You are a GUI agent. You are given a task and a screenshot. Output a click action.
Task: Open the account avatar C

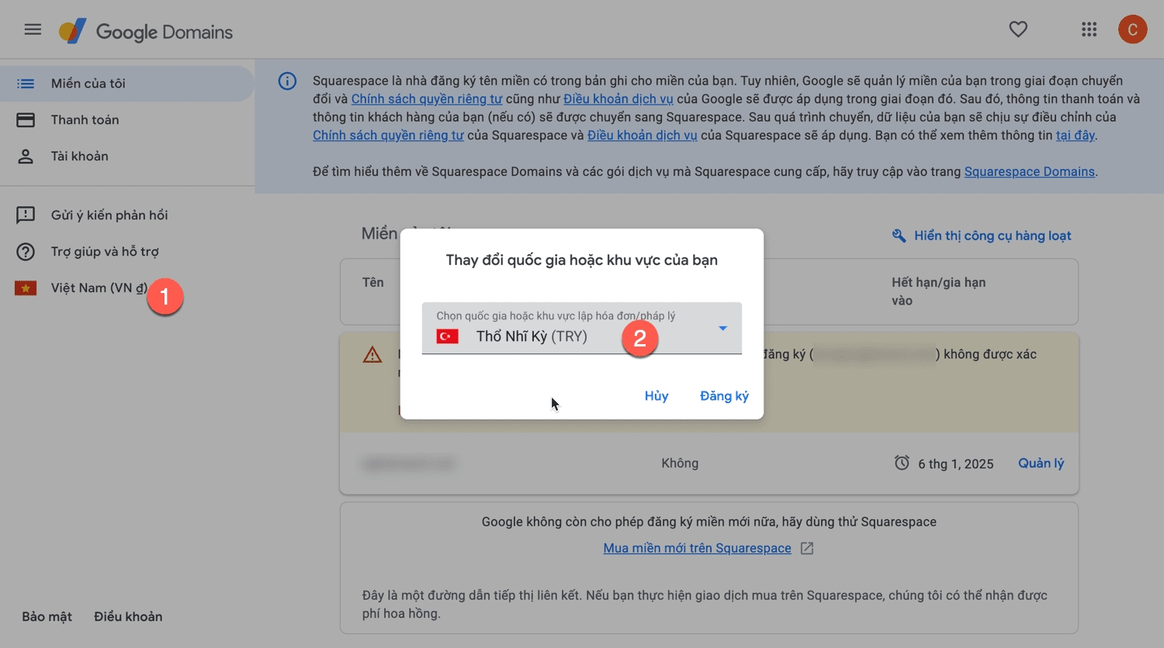(x=1132, y=29)
